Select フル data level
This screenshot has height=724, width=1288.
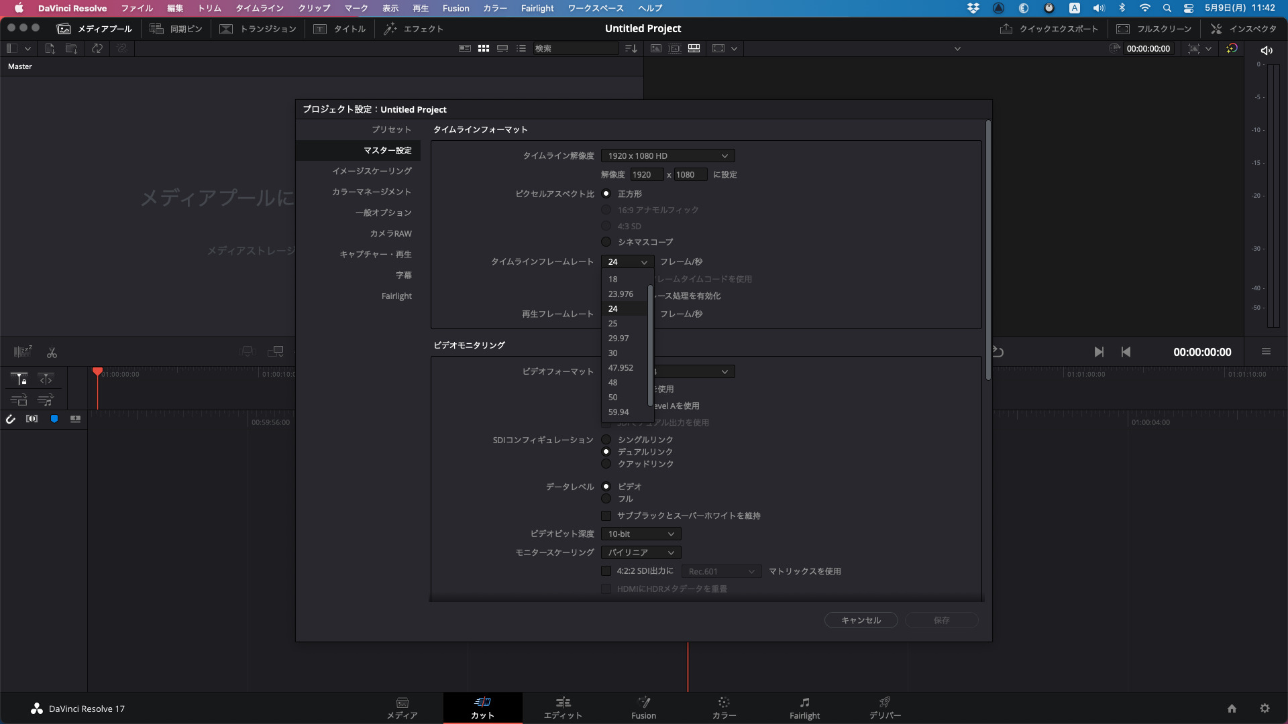pos(606,499)
